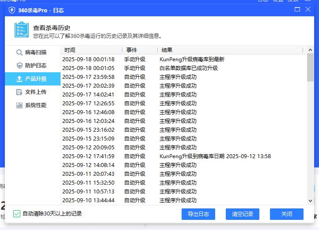Click 自动升级 event at 23:59:58
The image size is (319, 230).
coord(135,77)
